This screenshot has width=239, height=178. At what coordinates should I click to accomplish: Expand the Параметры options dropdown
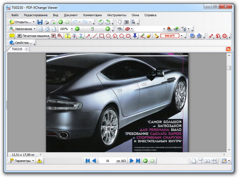click(x=33, y=161)
